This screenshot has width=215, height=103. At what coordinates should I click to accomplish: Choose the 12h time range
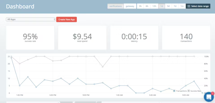(x=154, y=6)
